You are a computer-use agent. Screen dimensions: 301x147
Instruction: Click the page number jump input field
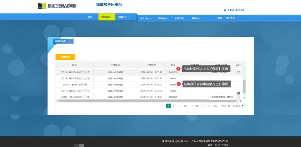[x=204, y=106]
